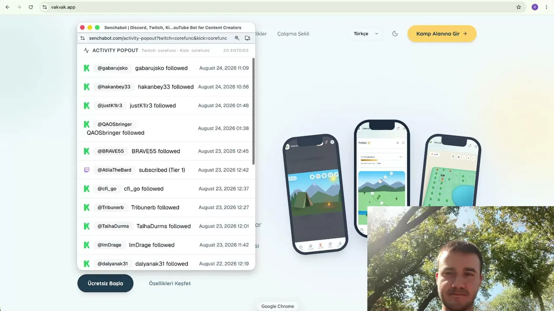The height and width of the screenshot is (311, 554).
Task: Click the Ücretsiz Başla button
Action: coord(106,283)
